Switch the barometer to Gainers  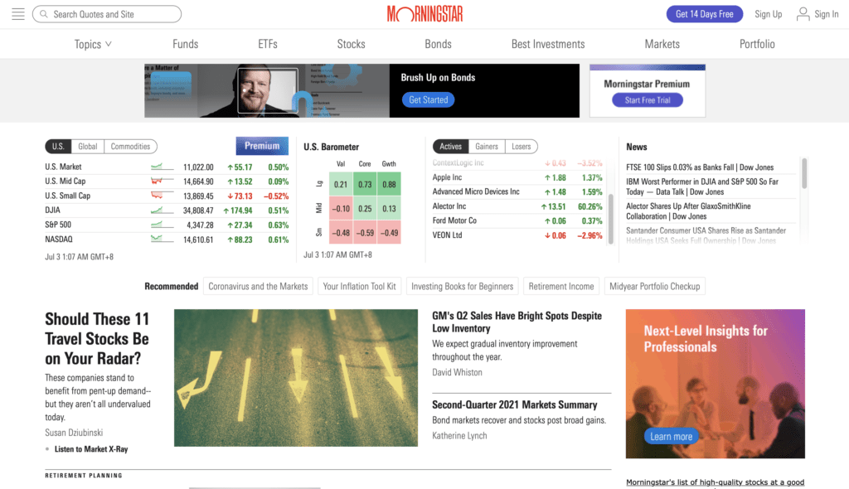tap(487, 146)
